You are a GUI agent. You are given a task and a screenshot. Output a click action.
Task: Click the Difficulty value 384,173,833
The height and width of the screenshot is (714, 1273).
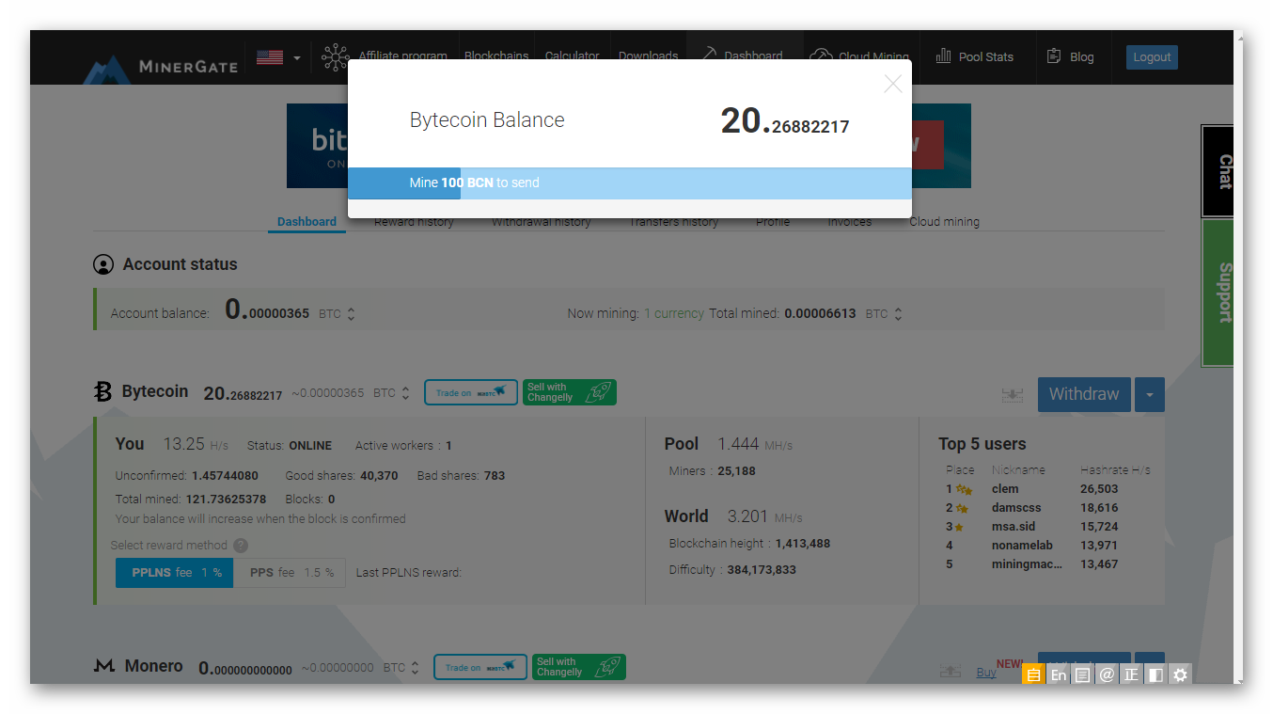pyautogui.click(x=762, y=570)
